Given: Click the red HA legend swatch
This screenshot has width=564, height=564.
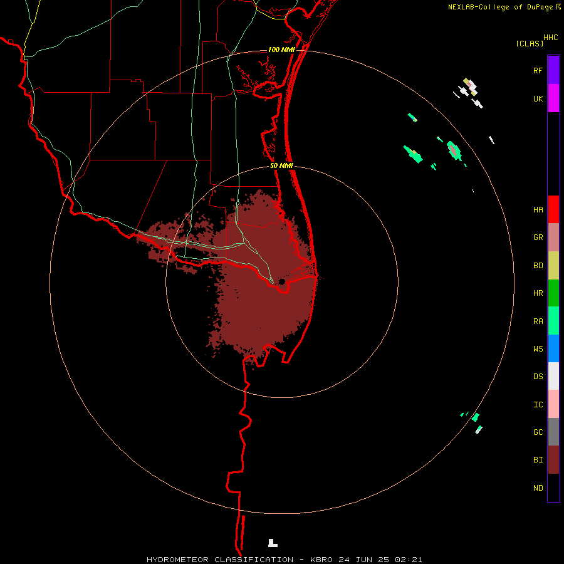Looking at the screenshot, I should coord(553,209).
